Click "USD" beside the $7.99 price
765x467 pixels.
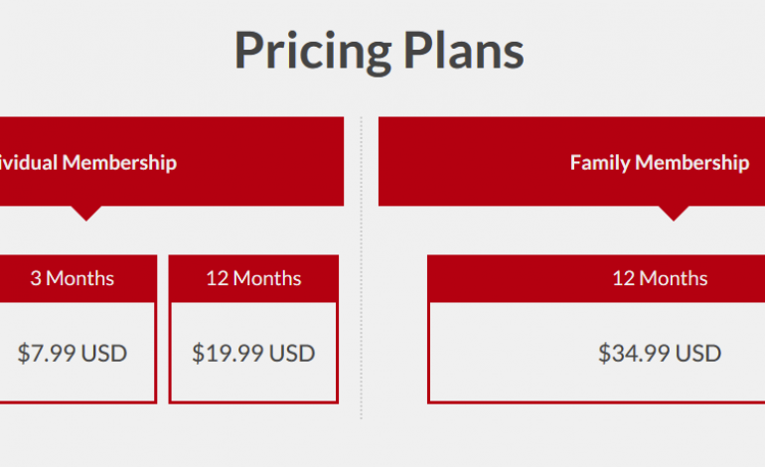[102, 353]
